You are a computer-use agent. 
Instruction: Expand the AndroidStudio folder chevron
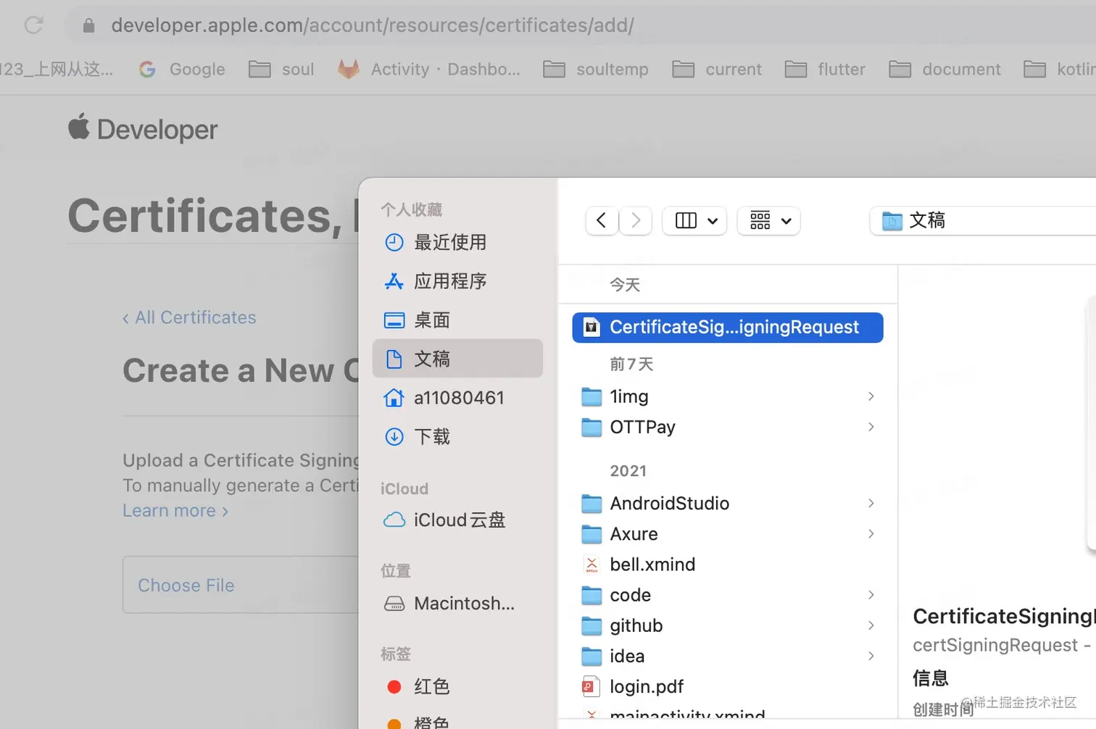pos(871,504)
